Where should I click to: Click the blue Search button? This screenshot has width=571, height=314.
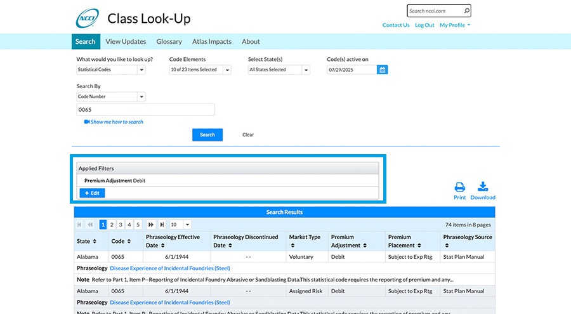click(207, 134)
